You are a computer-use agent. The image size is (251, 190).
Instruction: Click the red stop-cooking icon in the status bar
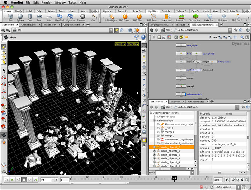pos(202,187)
